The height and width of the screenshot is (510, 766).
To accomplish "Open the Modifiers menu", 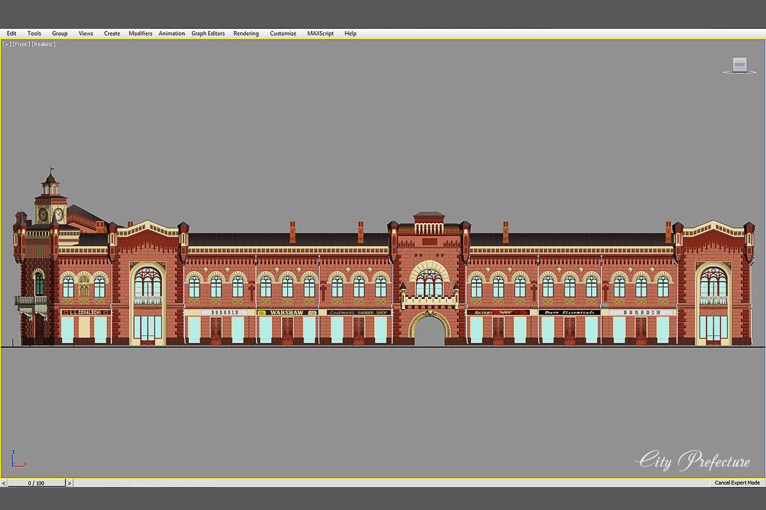I will [140, 33].
